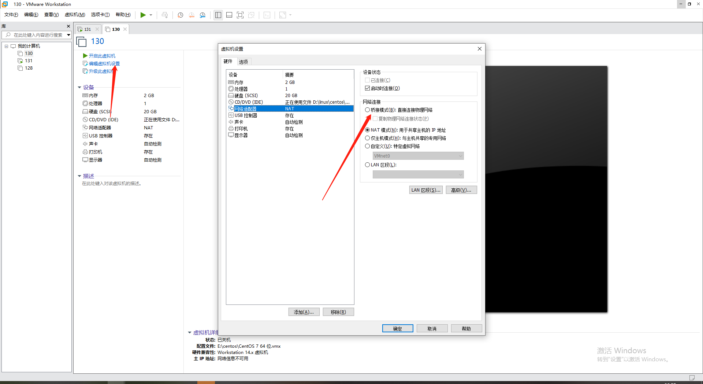The width and height of the screenshot is (703, 384).
Task: Collapse the 我的计算机 tree node
Action: (6, 46)
